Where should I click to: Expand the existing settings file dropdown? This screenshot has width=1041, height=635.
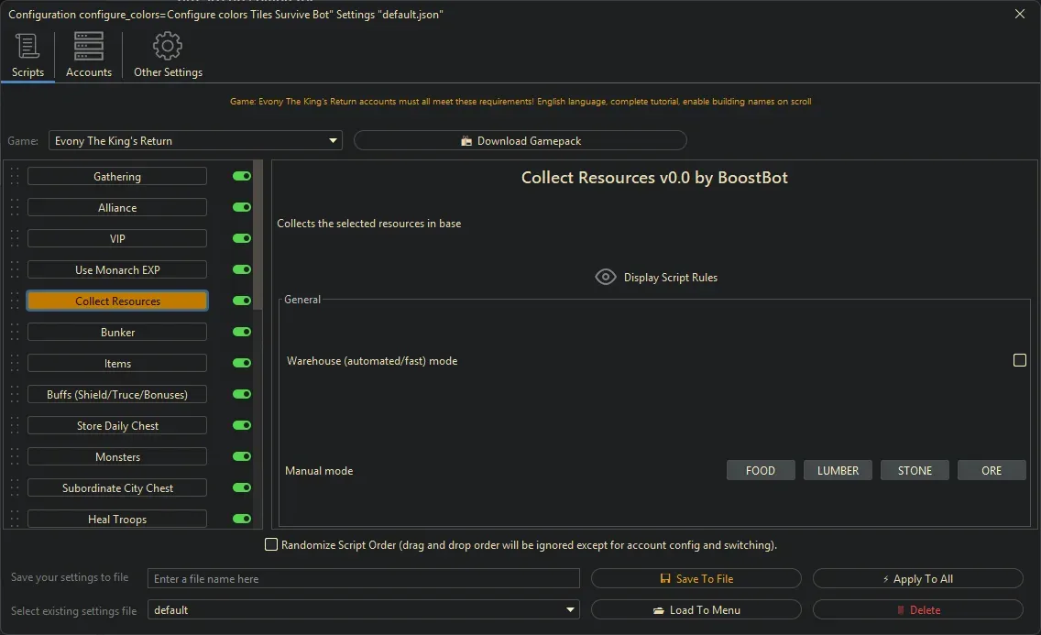570,609
